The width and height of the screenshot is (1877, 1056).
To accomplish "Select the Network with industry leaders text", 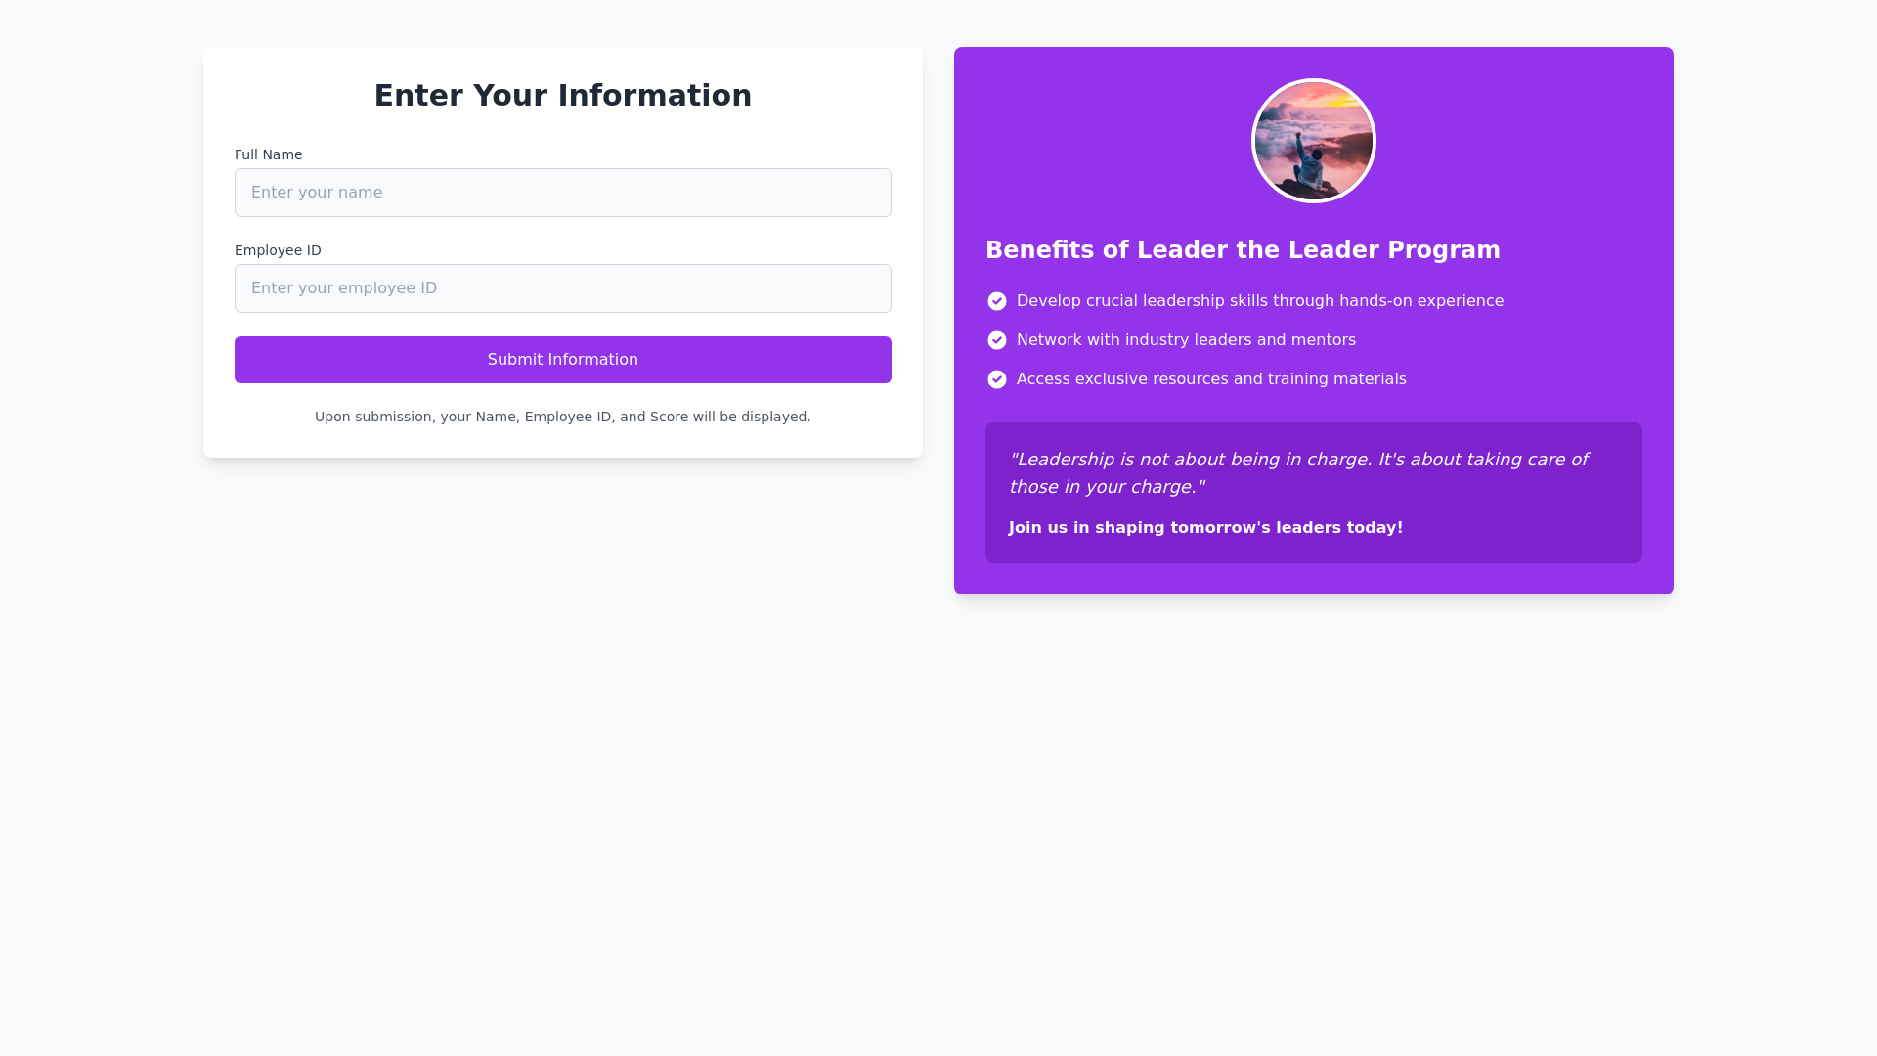I will [x=1185, y=340].
